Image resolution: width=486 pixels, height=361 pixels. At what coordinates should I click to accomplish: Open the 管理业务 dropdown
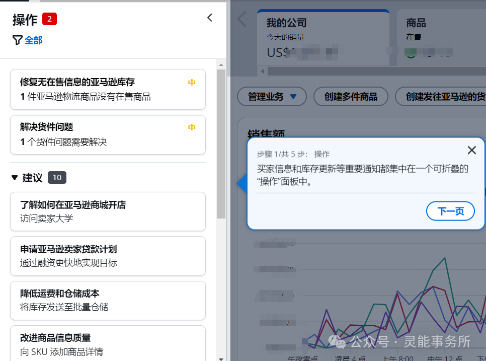click(x=272, y=97)
